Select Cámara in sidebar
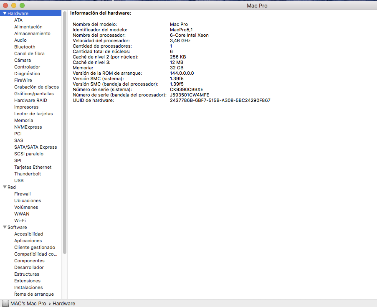The width and height of the screenshot is (377, 307). [x=23, y=60]
